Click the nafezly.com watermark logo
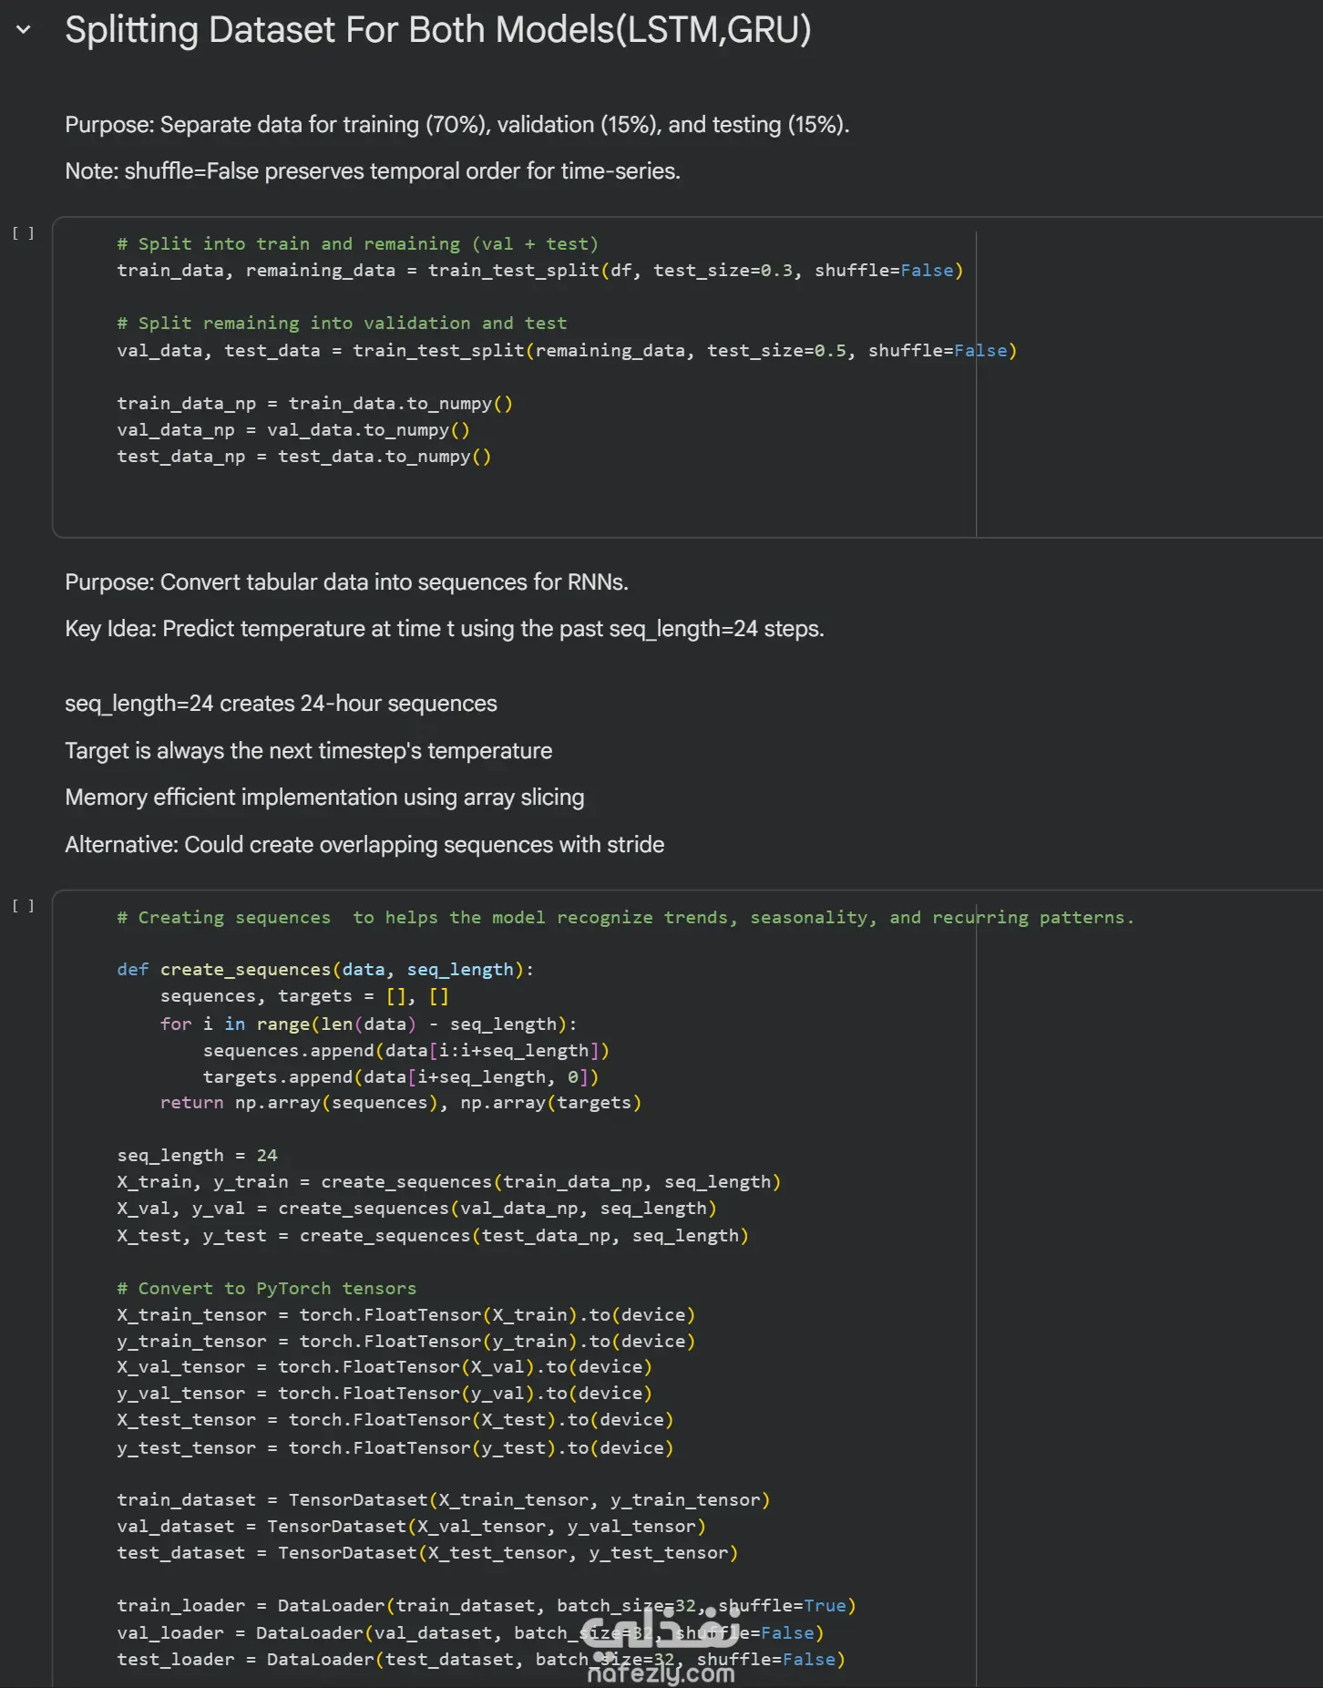This screenshot has width=1323, height=1688. tap(661, 1649)
